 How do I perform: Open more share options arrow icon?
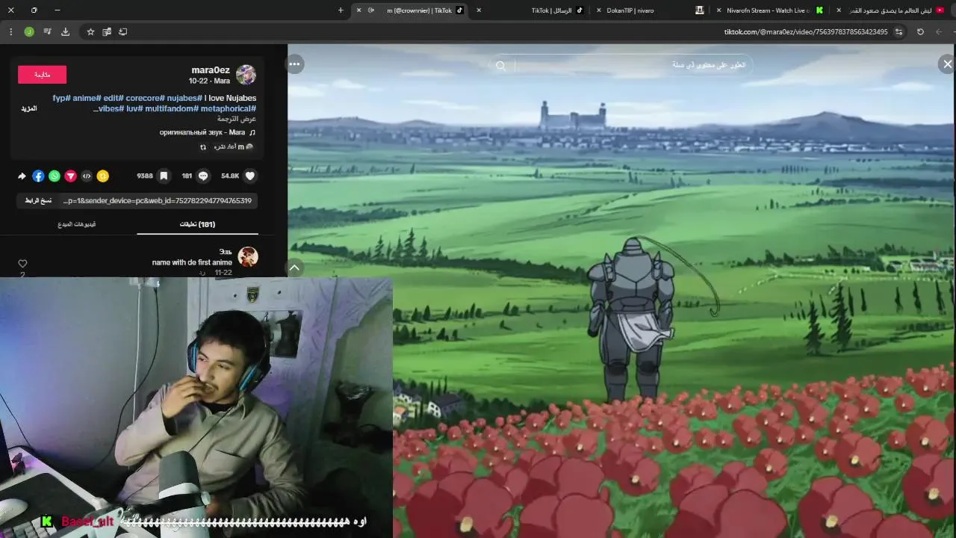pyautogui.click(x=22, y=176)
